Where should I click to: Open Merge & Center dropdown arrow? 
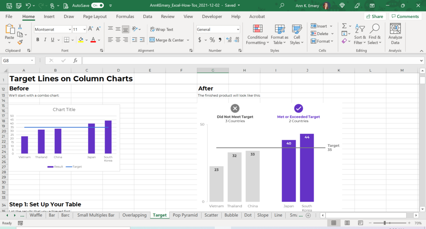pos(188,40)
